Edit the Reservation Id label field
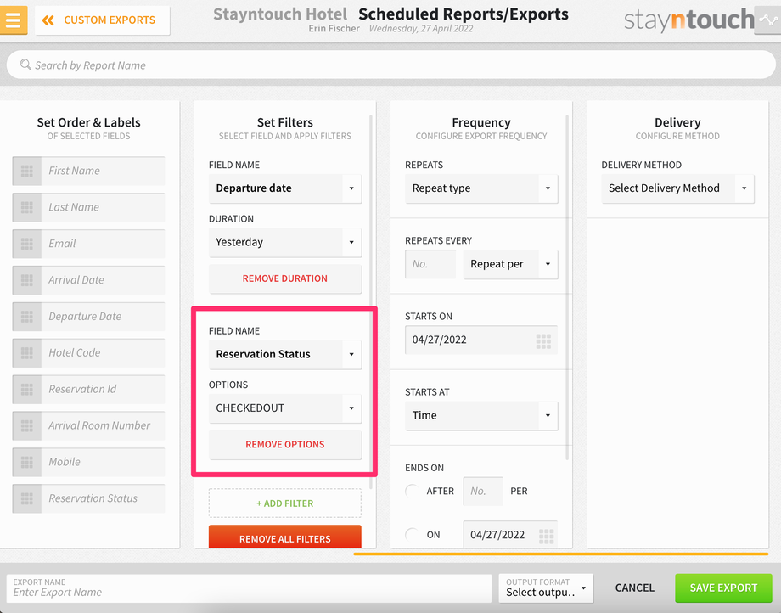This screenshot has width=781, height=613. click(x=103, y=389)
